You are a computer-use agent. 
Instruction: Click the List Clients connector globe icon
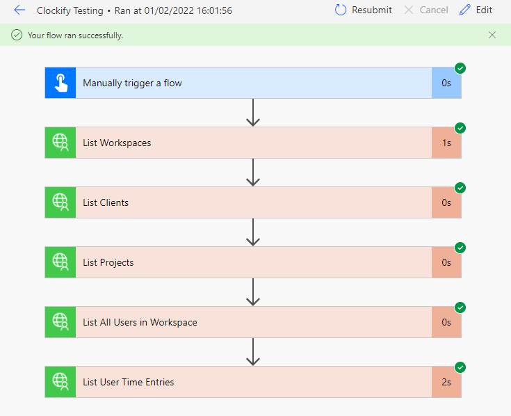60,202
